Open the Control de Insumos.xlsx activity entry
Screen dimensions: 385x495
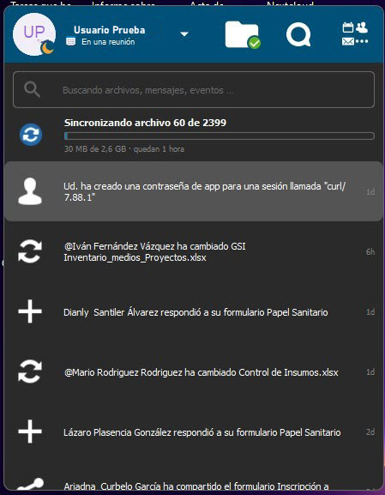click(194, 371)
